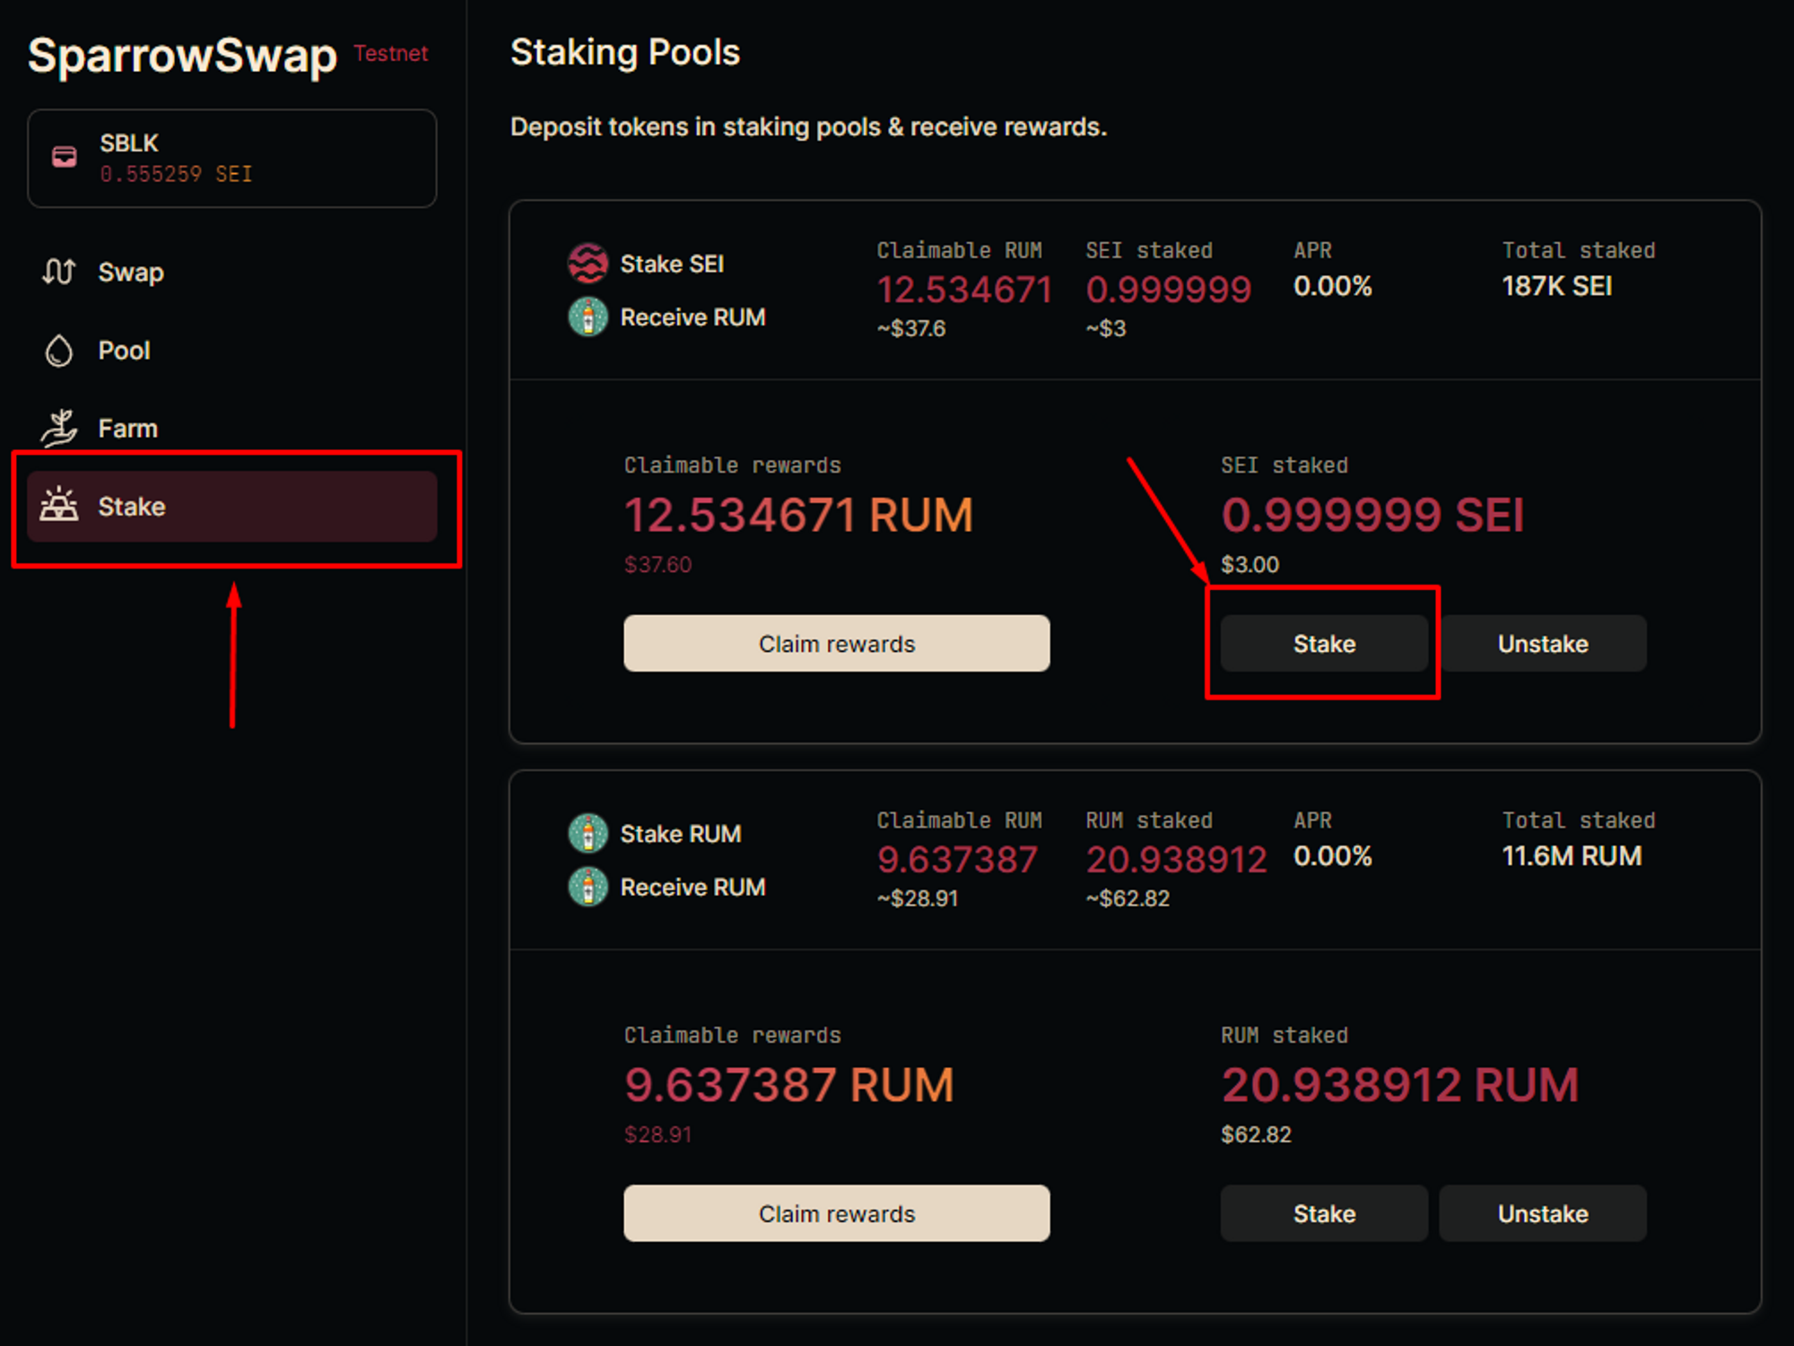1794x1346 pixels.
Task: Click the Pool droplet icon
Action: (x=59, y=351)
